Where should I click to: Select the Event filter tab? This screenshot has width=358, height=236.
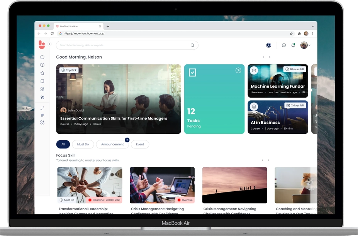[140, 144]
